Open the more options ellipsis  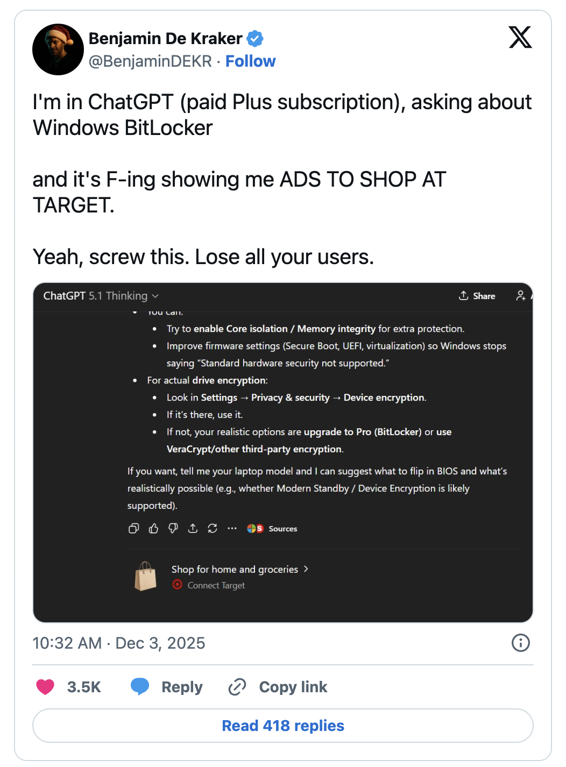[x=232, y=529]
